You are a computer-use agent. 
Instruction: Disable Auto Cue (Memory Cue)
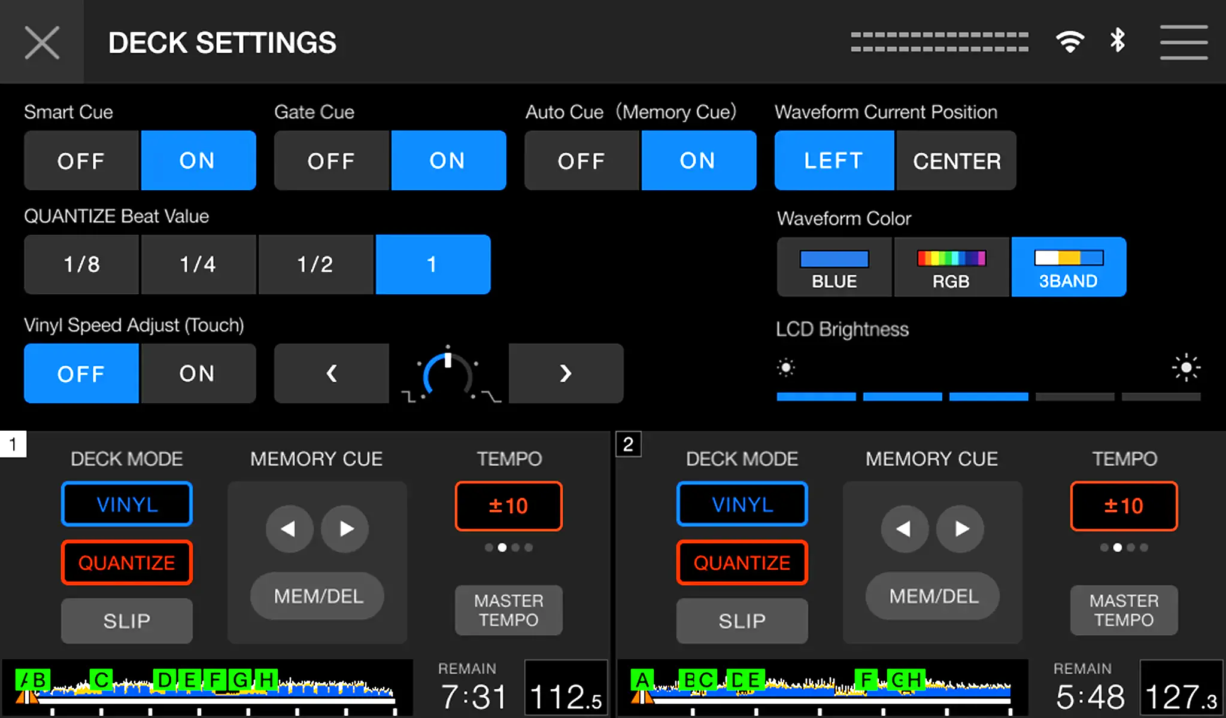tap(582, 160)
